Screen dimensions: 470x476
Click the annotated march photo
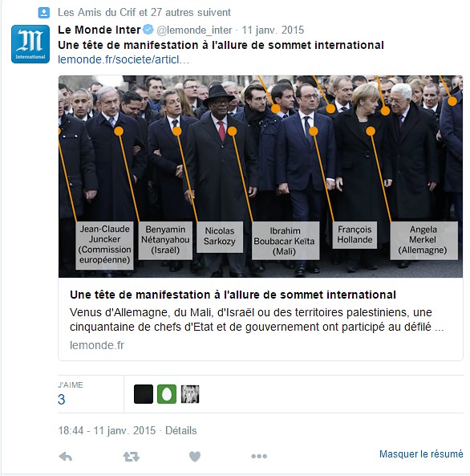[261, 176]
